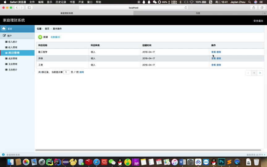Delete the 外快 row

point(219,58)
